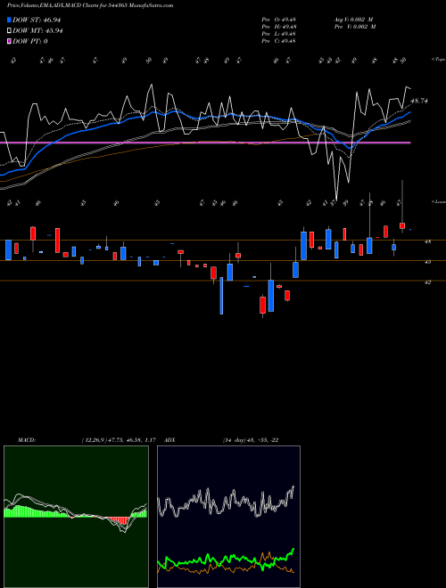
Task: Click the 'Pre V: 0.002 M' value
Action: pyautogui.click(x=355, y=27)
